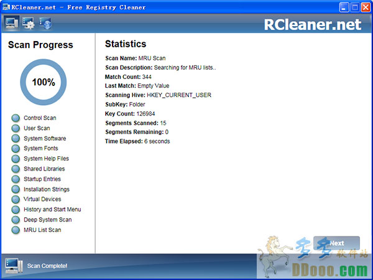Select the Virtual Devices label
The image size is (373, 280).
[42, 199]
